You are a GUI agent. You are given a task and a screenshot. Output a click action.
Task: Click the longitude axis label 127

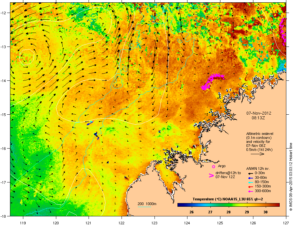[x=286, y=223]
